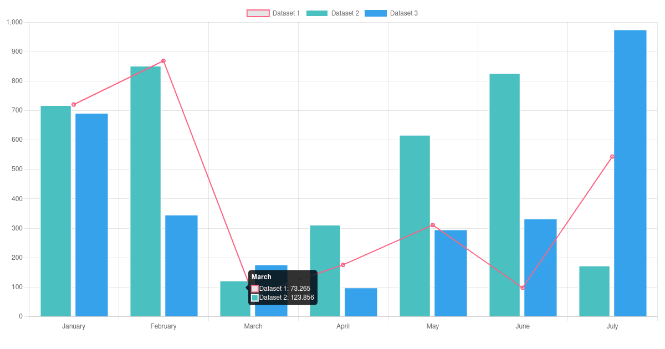The height and width of the screenshot is (349, 665).
Task: Click the blue Dataset 3 legend swatch
Action: pos(375,13)
